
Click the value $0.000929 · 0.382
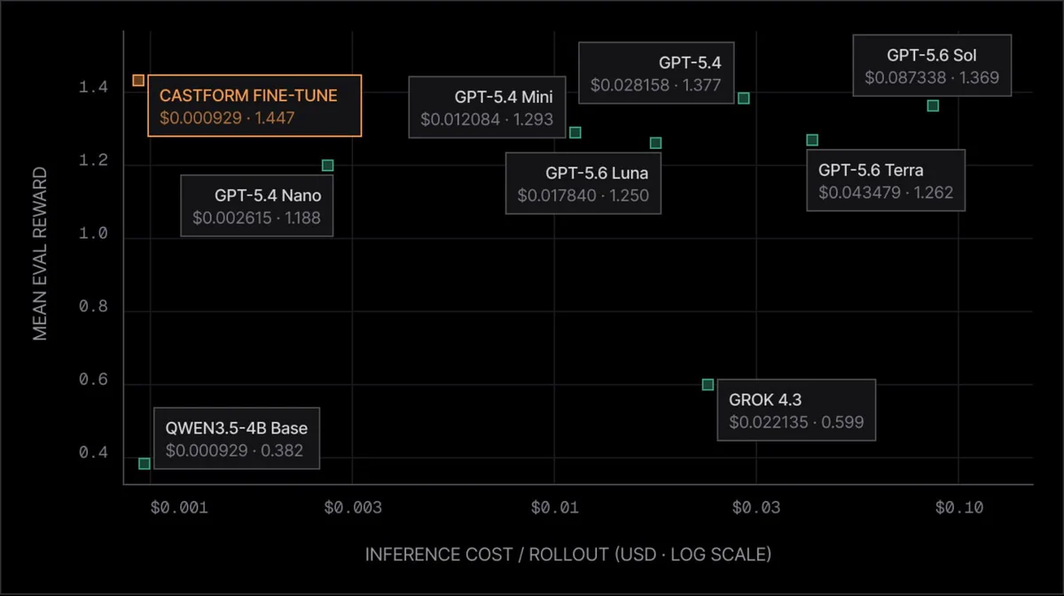click(x=234, y=451)
